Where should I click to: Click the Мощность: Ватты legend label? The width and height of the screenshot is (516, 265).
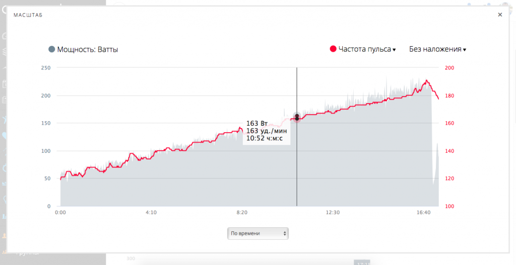[88, 49]
